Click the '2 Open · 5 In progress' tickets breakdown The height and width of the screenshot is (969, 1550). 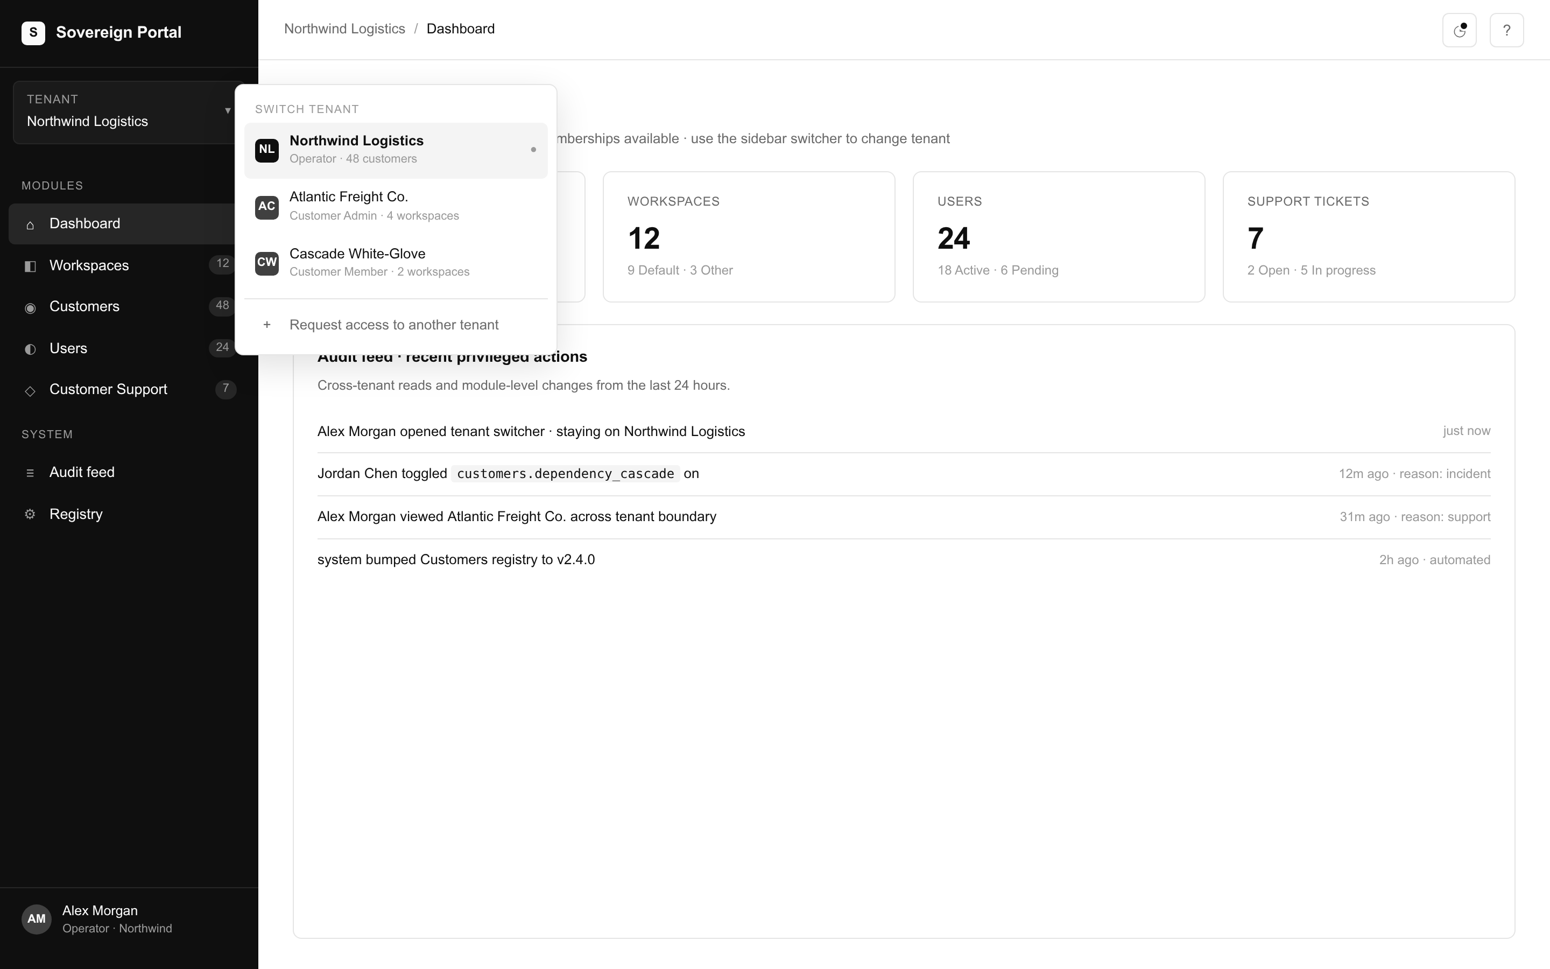(1311, 270)
